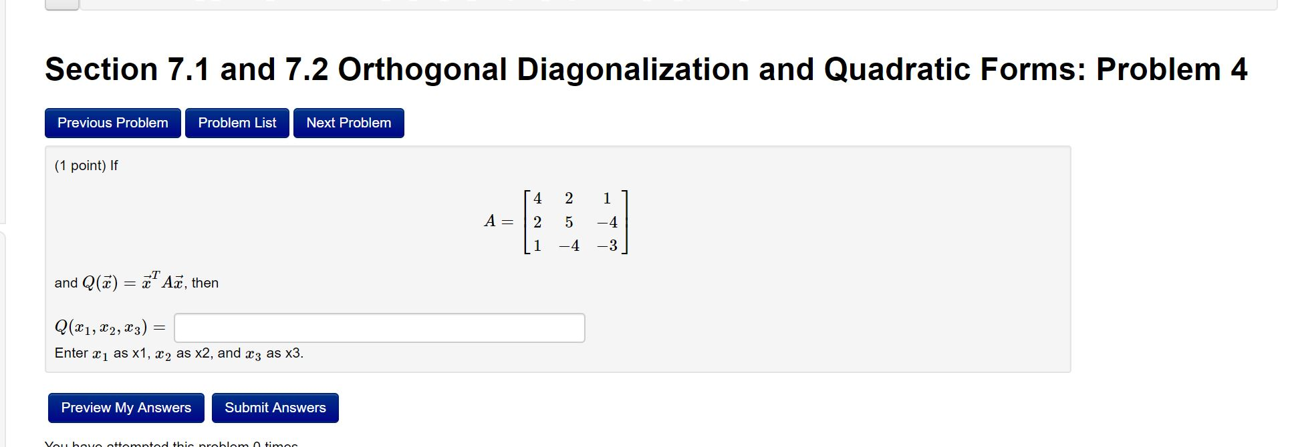Image resolution: width=1290 pixels, height=447 pixels.
Task: Click Preview My Answers
Action: coord(125,408)
